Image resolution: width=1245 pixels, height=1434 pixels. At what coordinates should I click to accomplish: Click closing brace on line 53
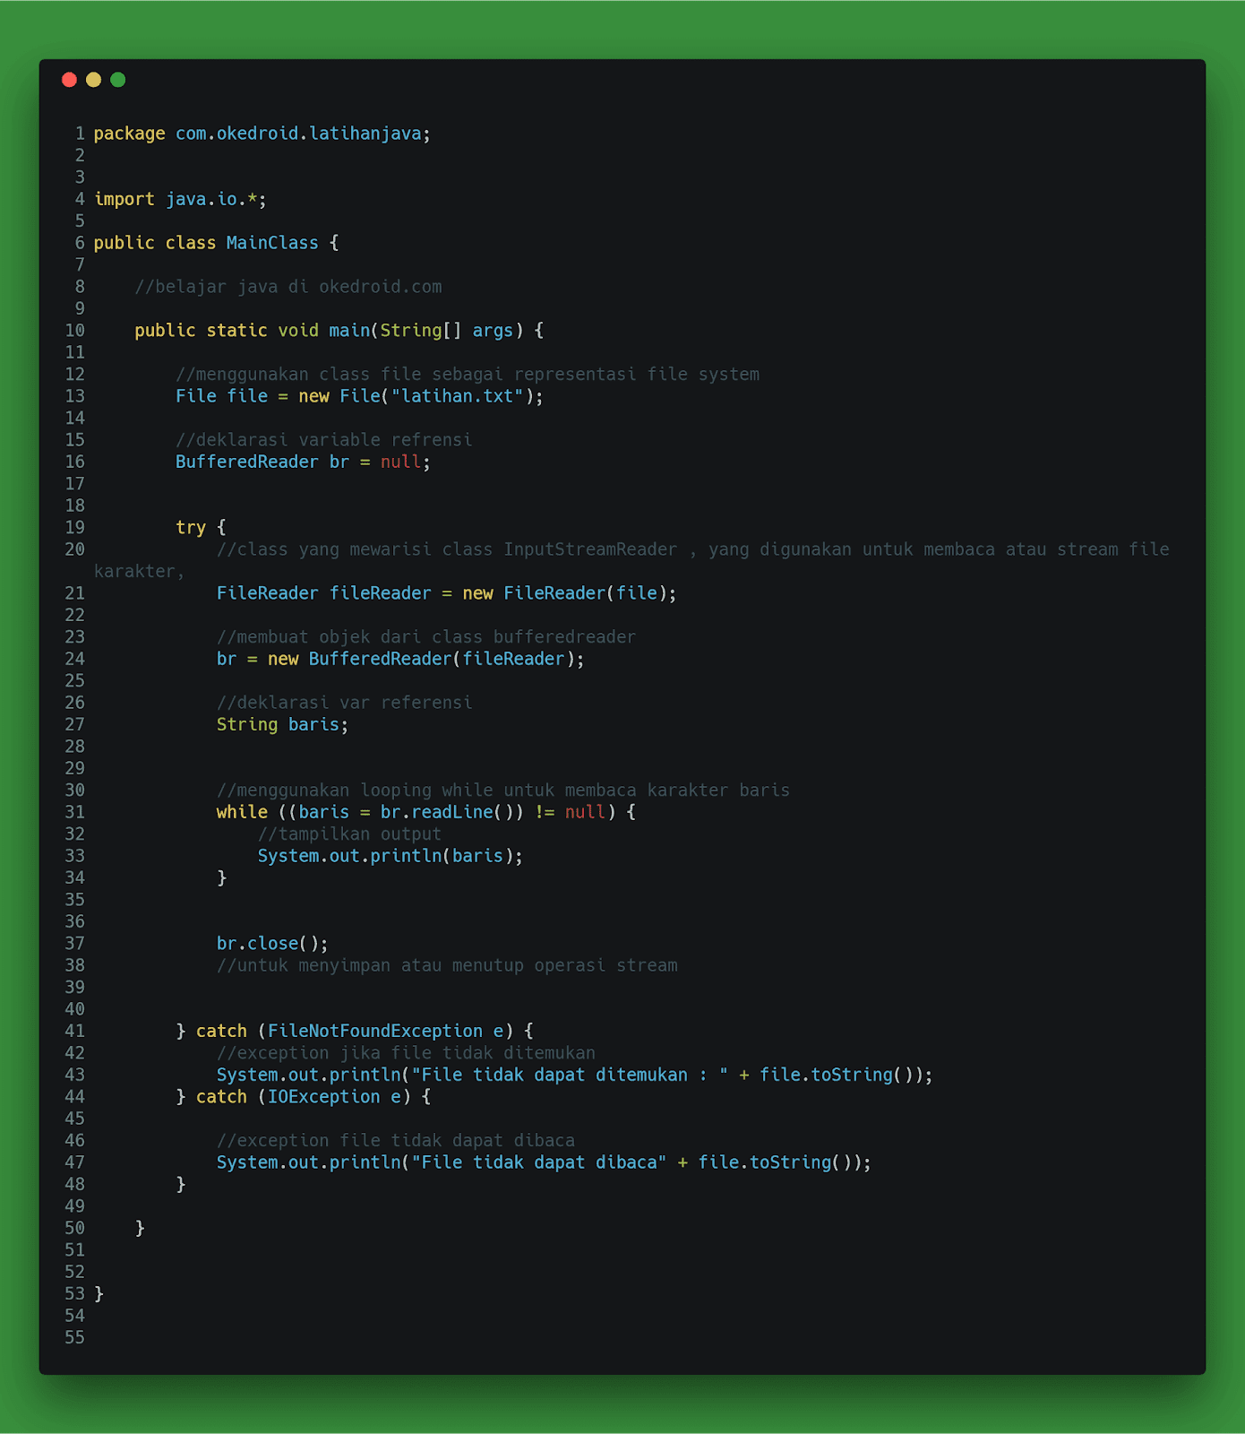(x=99, y=1294)
